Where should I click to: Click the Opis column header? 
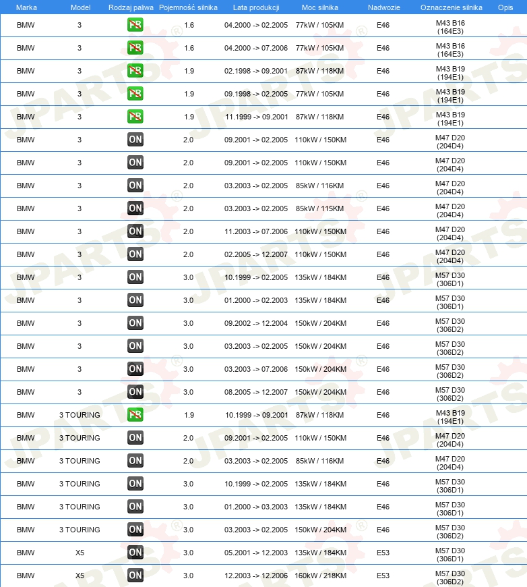505,7
